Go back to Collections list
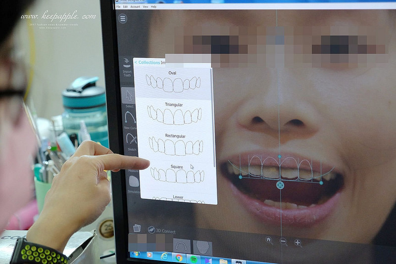The width and height of the screenshot is (396, 264). tap(148, 62)
